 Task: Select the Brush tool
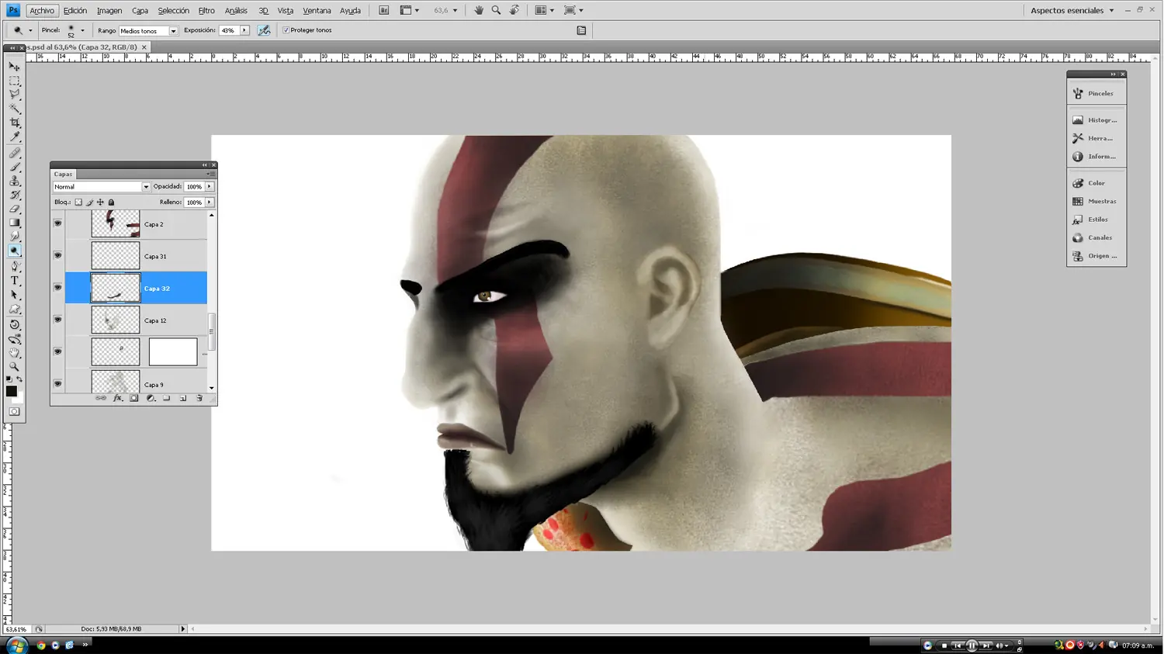pyautogui.click(x=15, y=167)
